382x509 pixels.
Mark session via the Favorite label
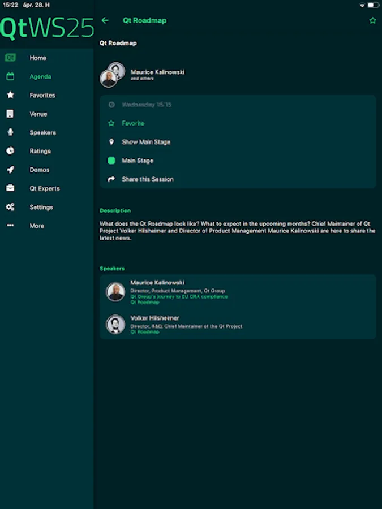click(133, 123)
